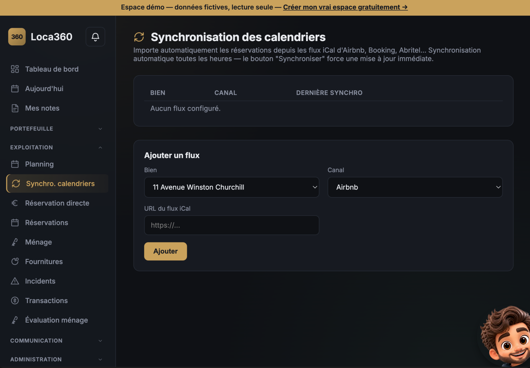Click the Réservations calendar icon
The width and height of the screenshot is (530, 368).
pyautogui.click(x=15, y=223)
